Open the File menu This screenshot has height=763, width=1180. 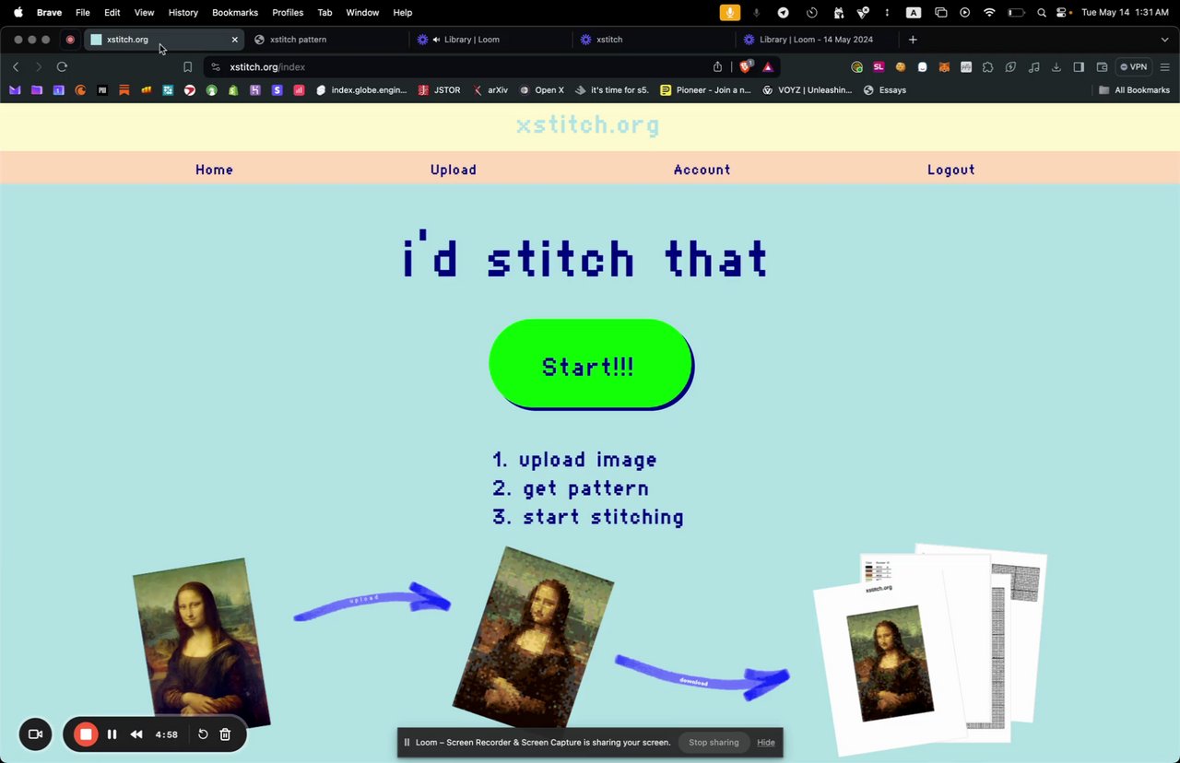tap(83, 13)
